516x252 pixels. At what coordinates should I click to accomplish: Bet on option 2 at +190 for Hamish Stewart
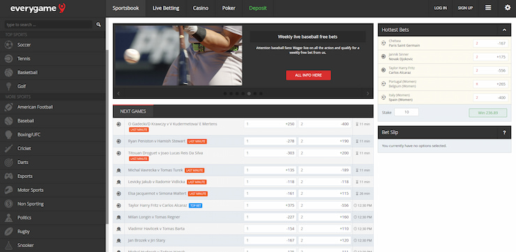coord(324,141)
